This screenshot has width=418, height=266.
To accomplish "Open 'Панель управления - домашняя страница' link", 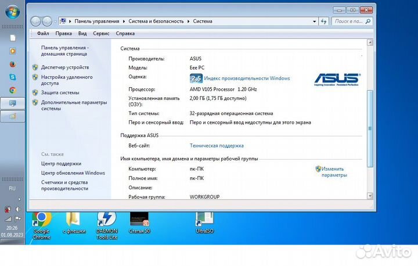I will click(65, 51).
